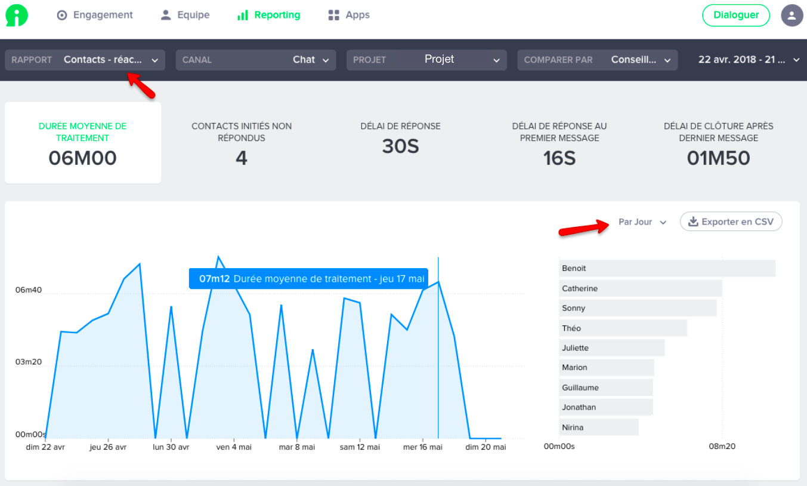807x486 pixels.
Task: Click the 'sam 12 mai' axis label
Action: pyautogui.click(x=360, y=447)
